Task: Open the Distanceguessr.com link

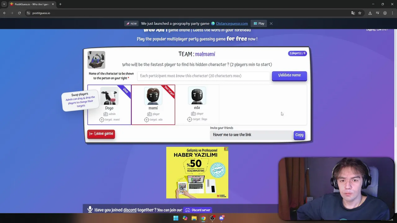Action: coord(232,24)
